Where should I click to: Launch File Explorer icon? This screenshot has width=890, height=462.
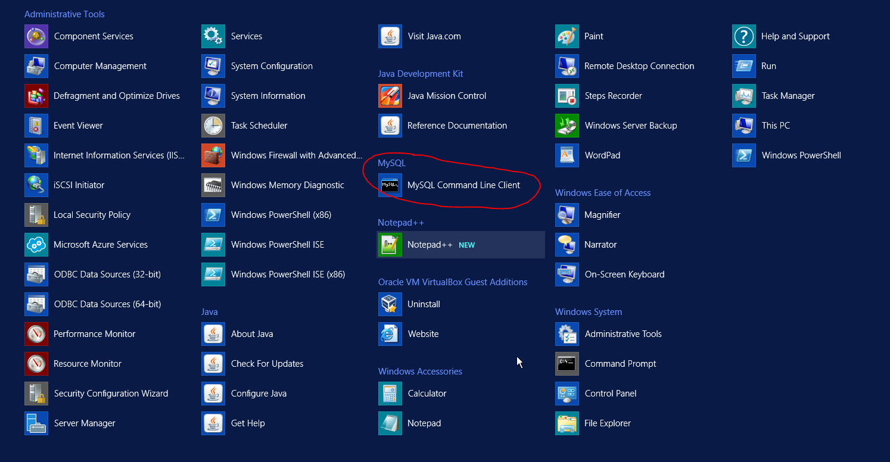[567, 423]
